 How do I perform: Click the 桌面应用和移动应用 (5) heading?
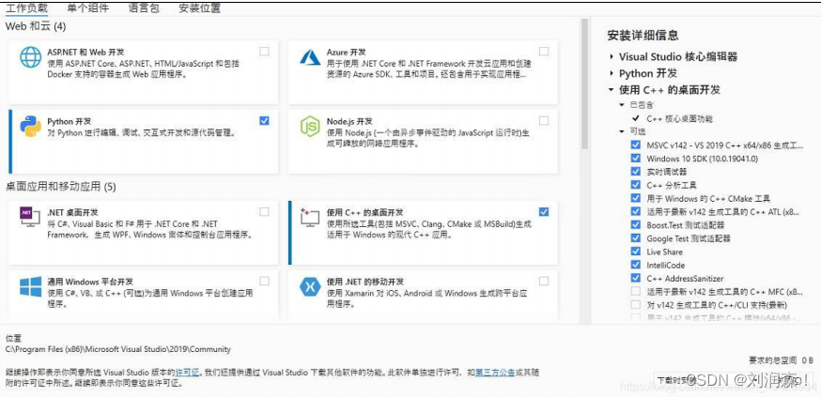[61, 186]
